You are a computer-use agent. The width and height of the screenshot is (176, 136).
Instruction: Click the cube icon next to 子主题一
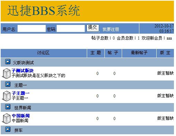(7, 96)
